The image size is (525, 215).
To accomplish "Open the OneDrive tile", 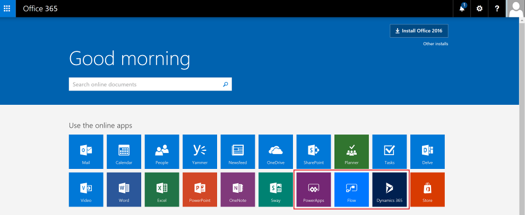I will 276,151.
